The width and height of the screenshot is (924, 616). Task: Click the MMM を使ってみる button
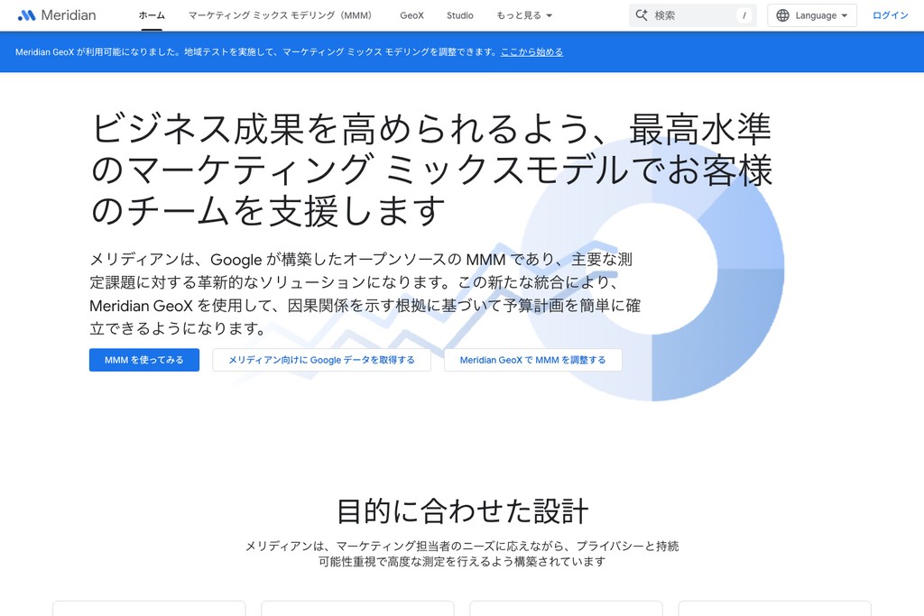(x=144, y=360)
